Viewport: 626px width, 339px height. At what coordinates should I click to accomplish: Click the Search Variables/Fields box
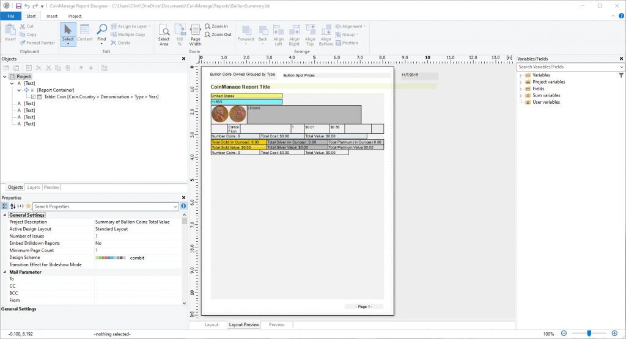pos(570,67)
